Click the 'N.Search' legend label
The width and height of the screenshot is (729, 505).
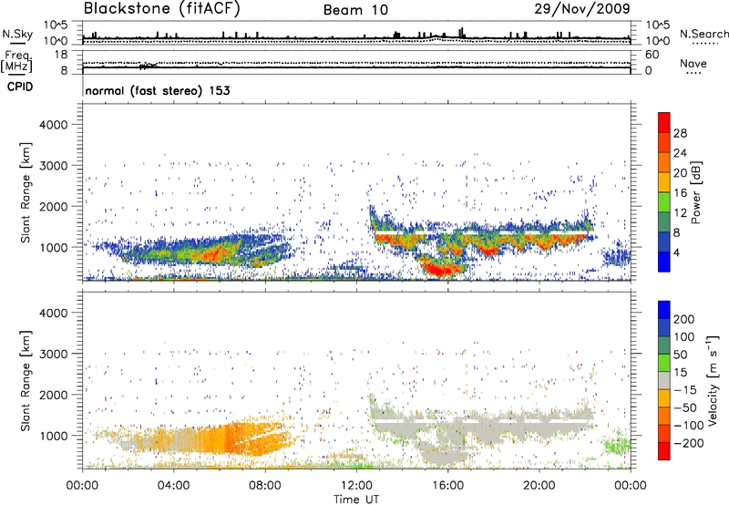point(703,34)
